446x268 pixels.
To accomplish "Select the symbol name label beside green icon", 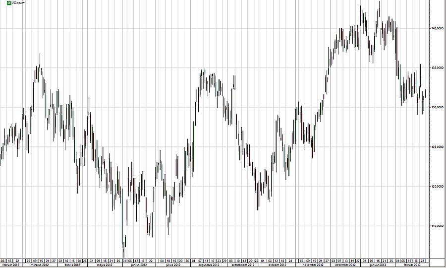I will (x=11, y=3).
